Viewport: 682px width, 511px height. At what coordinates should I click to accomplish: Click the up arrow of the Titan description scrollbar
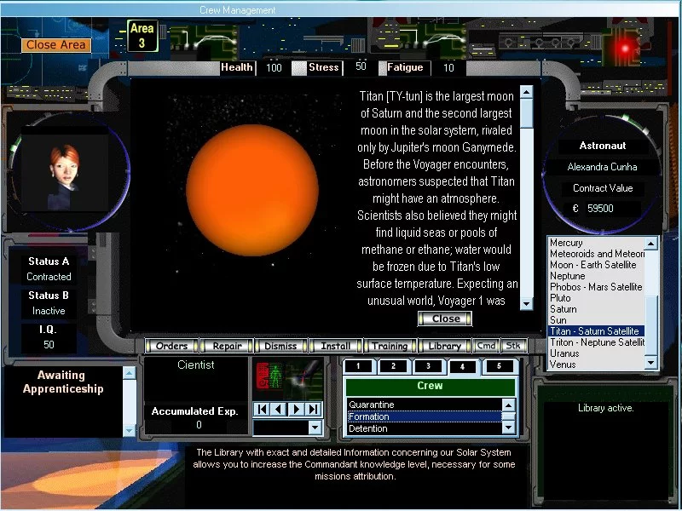tap(526, 92)
